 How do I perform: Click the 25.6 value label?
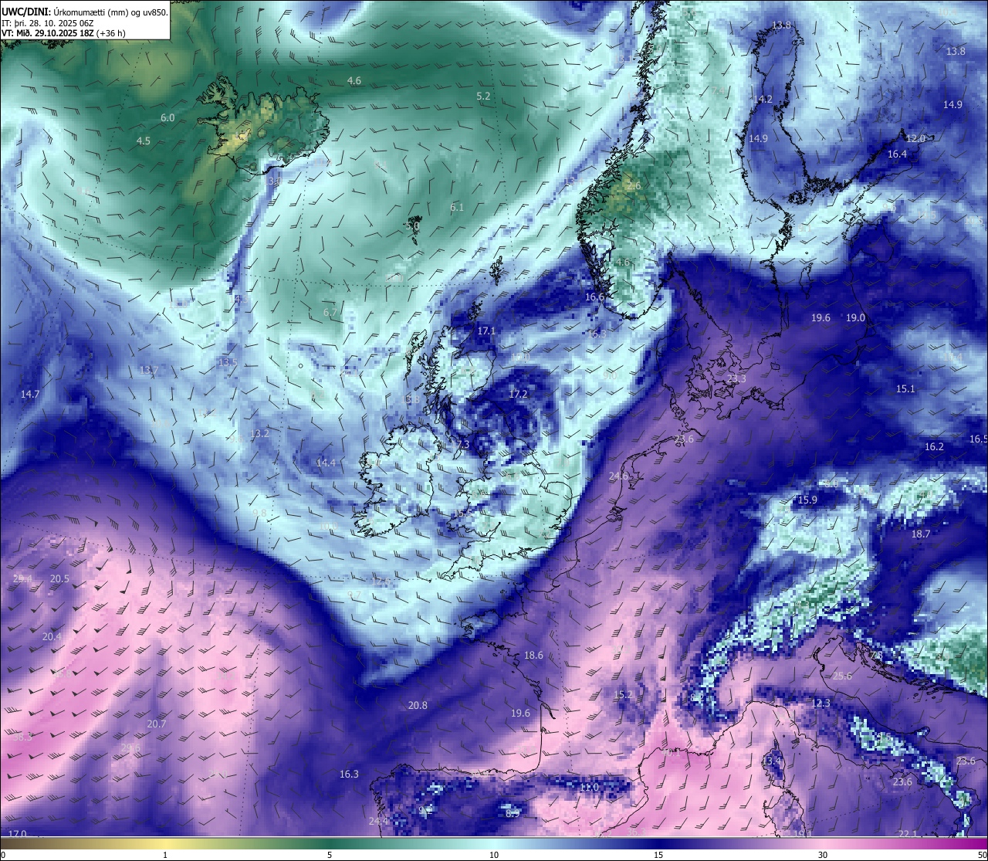[x=842, y=676]
